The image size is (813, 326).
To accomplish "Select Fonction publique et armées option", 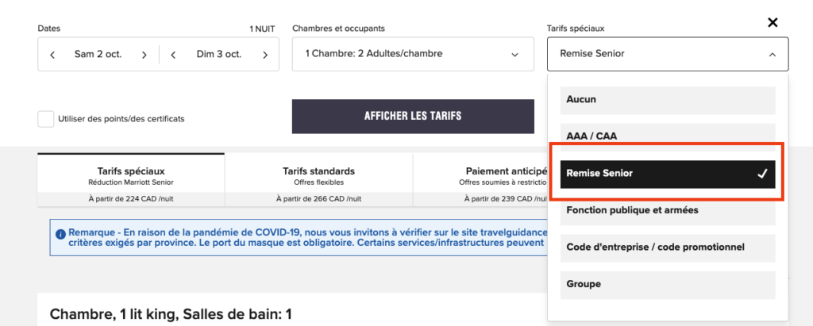I will click(667, 210).
